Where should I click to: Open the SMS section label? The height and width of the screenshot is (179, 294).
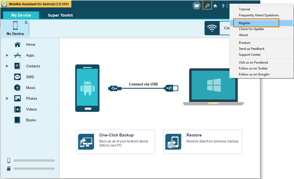[x=30, y=77]
